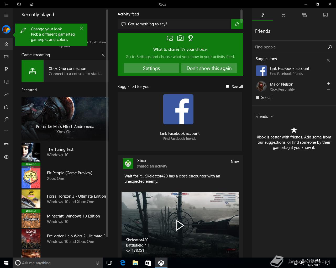Screen dimensions: 336x268
Task: Open The Turing Test game
Action: (65, 152)
